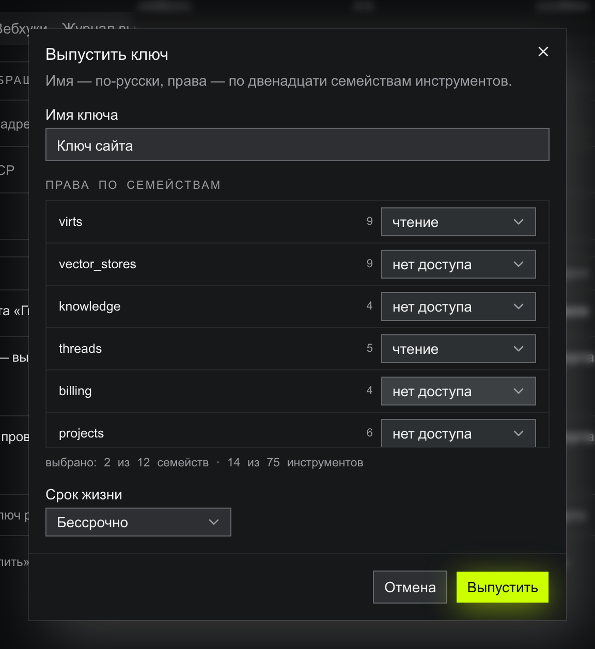595x649 pixels.
Task: Open the vector_stores permission dropdown
Action: [x=459, y=264]
